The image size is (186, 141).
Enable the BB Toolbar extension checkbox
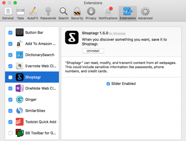10,133
